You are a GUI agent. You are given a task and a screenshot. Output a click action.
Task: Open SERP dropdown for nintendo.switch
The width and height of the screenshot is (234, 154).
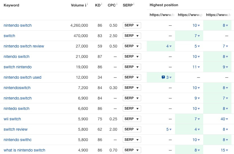[x=132, y=98]
